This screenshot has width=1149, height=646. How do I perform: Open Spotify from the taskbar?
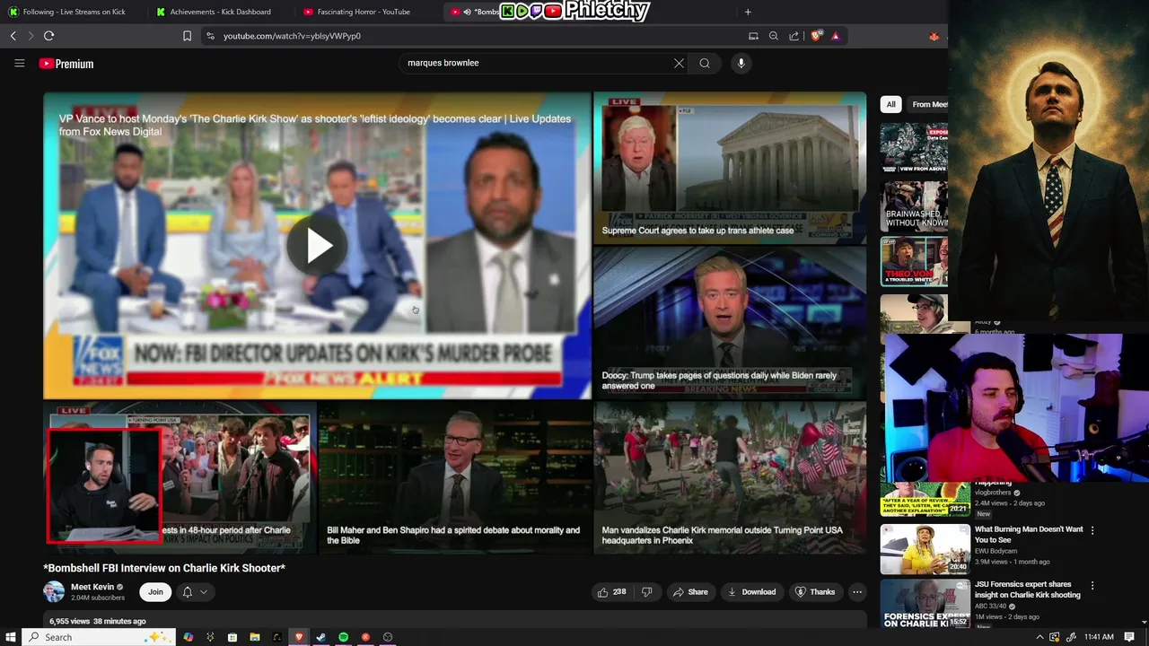344,637
